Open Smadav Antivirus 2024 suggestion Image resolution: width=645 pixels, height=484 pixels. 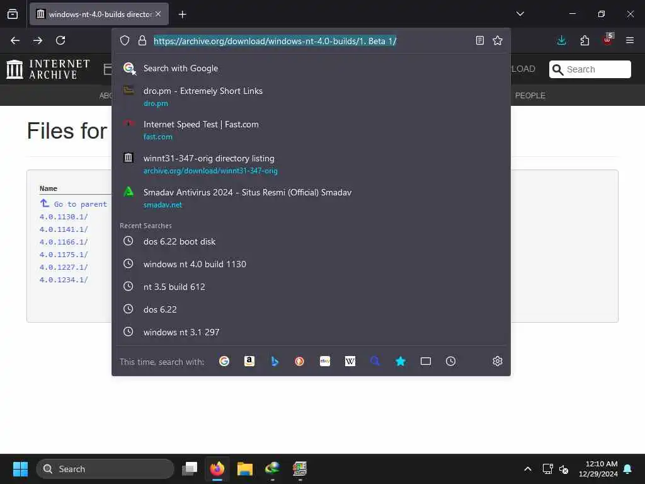point(311,198)
